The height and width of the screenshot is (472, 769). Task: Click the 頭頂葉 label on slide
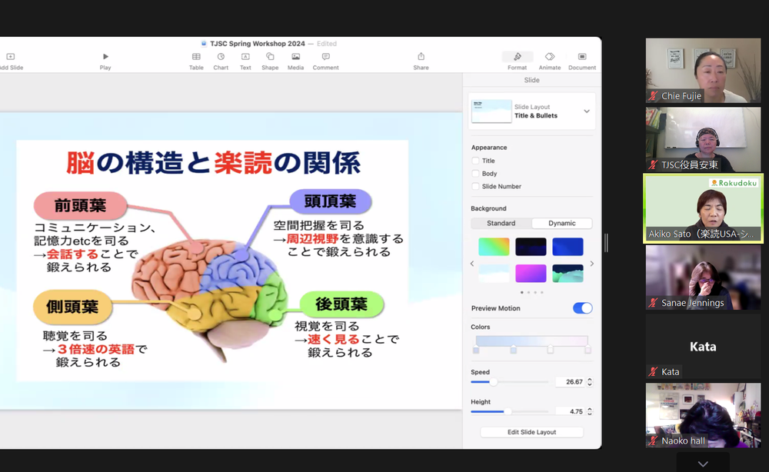pyautogui.click(x=330, y=201)
